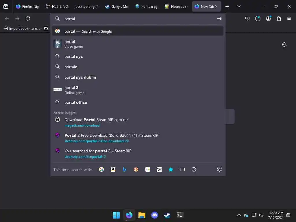The height and width of the screenshot is (222, 296).
Task: Switch to the home :: eg tab
Action: tap(147, 6)
